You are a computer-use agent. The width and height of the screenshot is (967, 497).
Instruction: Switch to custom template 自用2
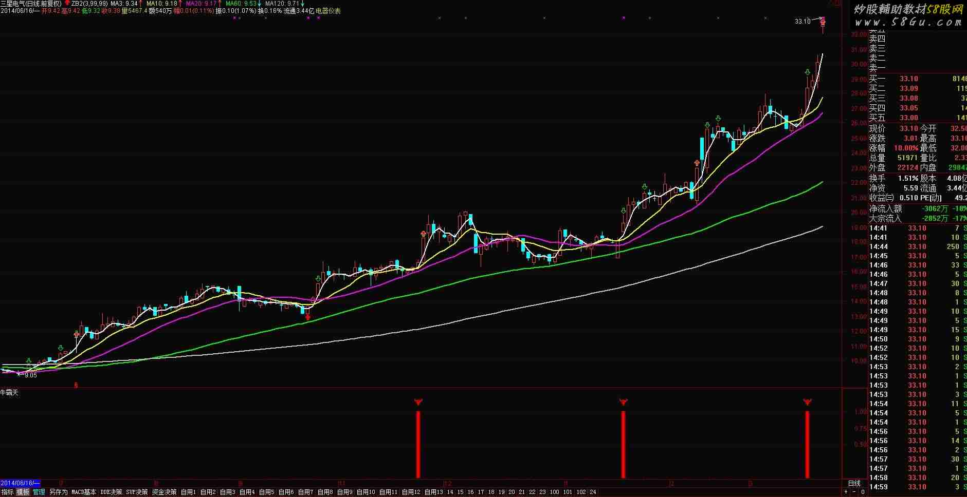tap(208, 492)
